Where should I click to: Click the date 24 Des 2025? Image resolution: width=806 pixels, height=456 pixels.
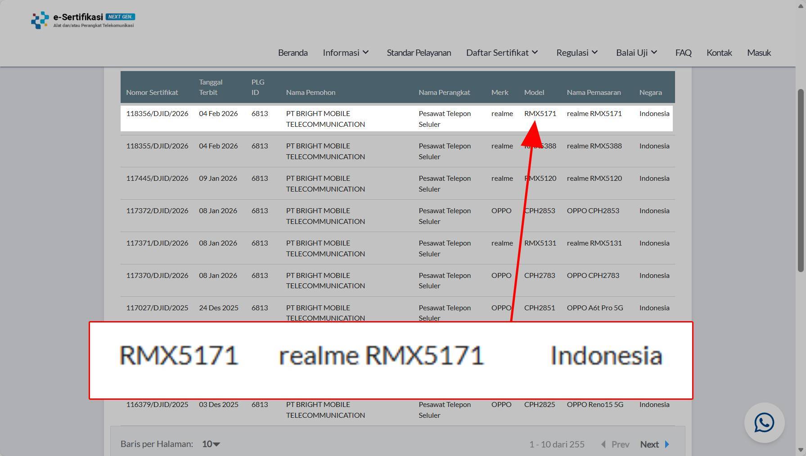[x=219, y=308]
